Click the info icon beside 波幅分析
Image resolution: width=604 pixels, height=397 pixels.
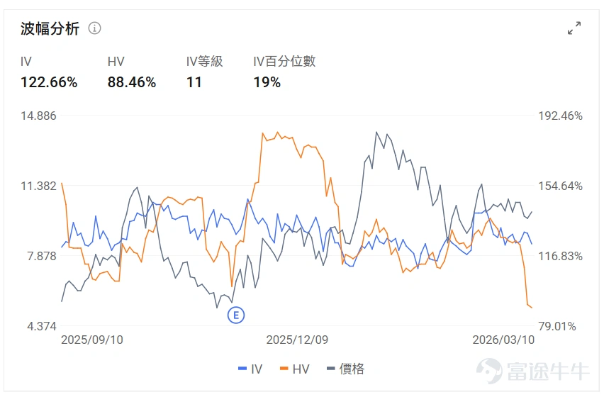pos(95,28)
